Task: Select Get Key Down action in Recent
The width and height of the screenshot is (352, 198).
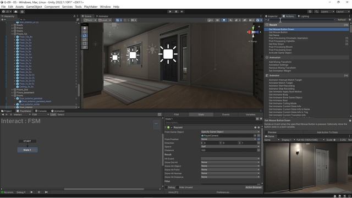Action: click(276, 44)
